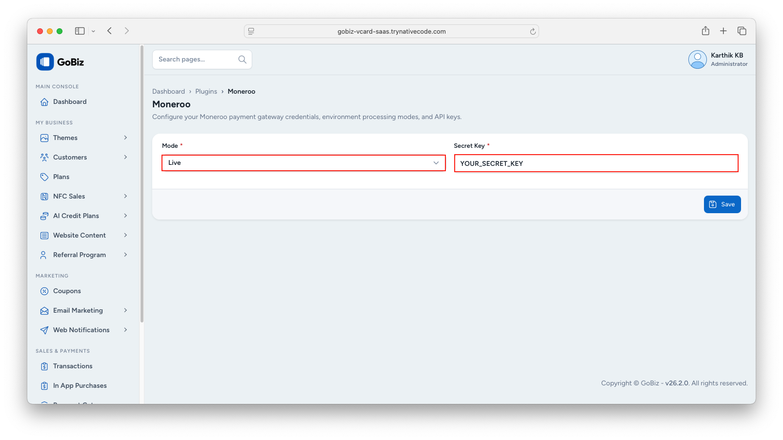The image size is (783, 440).
Task: Click the user avatar icon
Action: point(698,60)
